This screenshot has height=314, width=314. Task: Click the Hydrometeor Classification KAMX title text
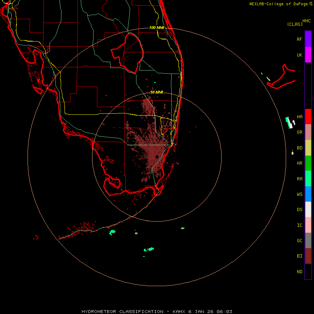[x=157, y=312]
